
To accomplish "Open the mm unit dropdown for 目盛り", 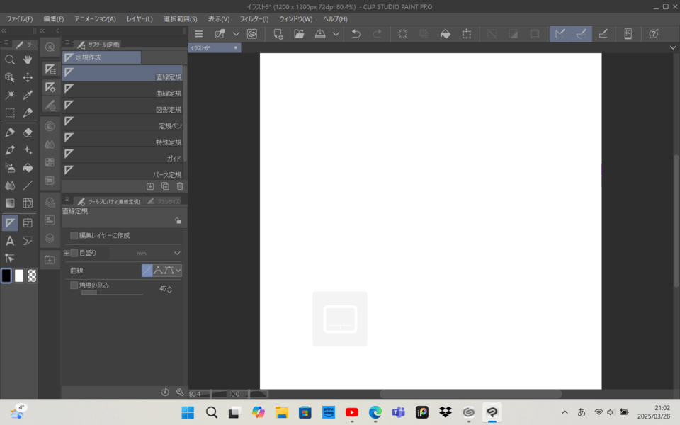I will click(x=177, y=253).
